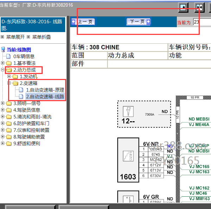Open 1.自动变速箱-原理 document

45,90
